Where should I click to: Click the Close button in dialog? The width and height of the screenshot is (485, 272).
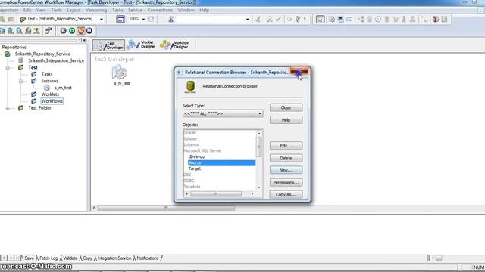(286, 107)
